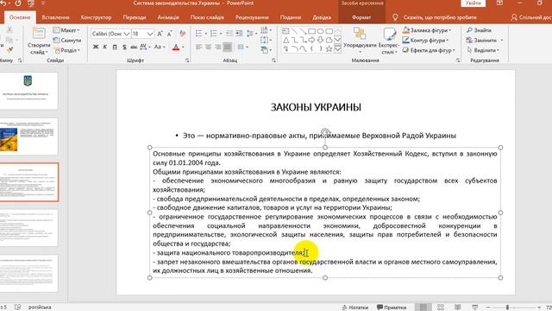
Task: Open Упорядкувати arrange menu
Action: [x=360, y=41]
